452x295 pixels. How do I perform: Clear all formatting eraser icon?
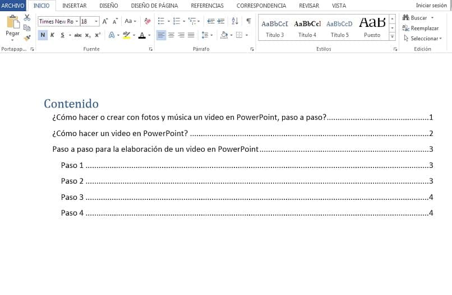147,21
